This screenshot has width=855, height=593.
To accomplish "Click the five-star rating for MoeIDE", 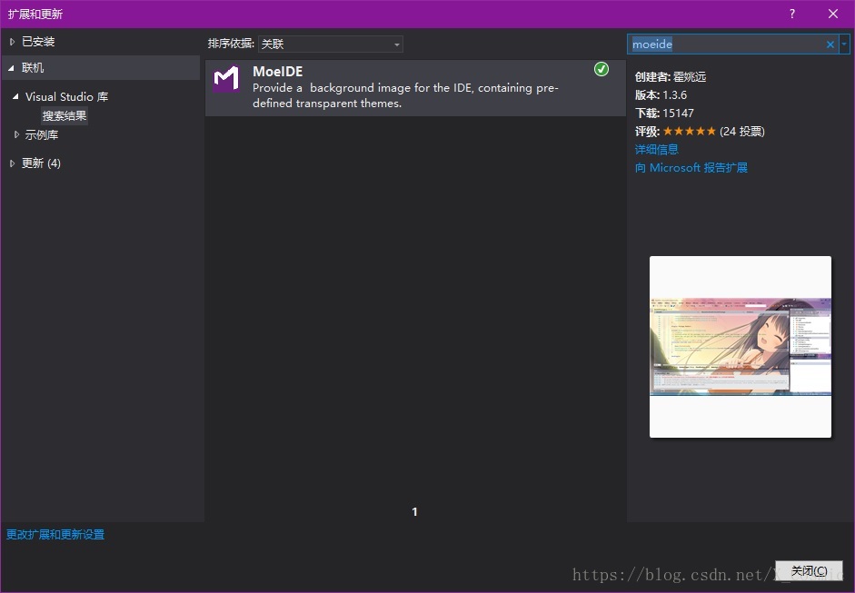I will 690,132.
